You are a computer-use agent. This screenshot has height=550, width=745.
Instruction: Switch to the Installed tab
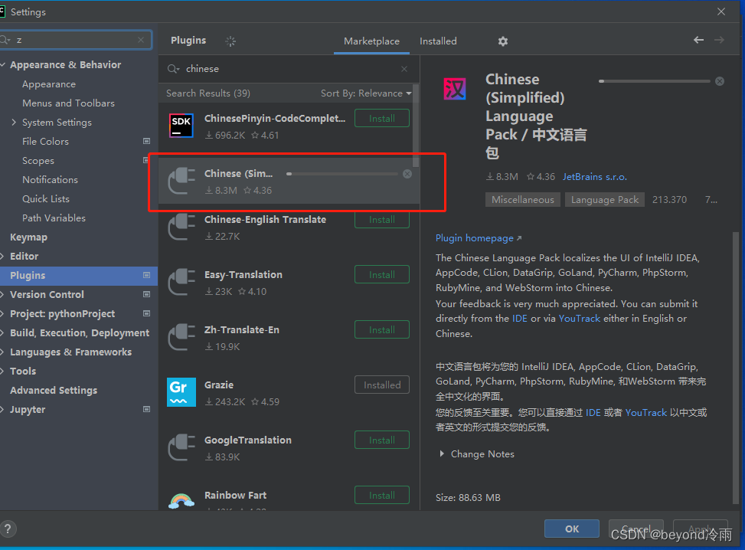tap(438, 41)
